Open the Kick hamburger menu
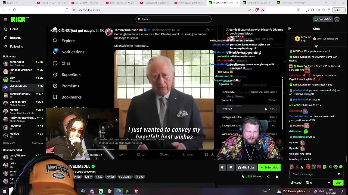Image resolution: width=348 pixels, height=195 pixels. (6, 19)
